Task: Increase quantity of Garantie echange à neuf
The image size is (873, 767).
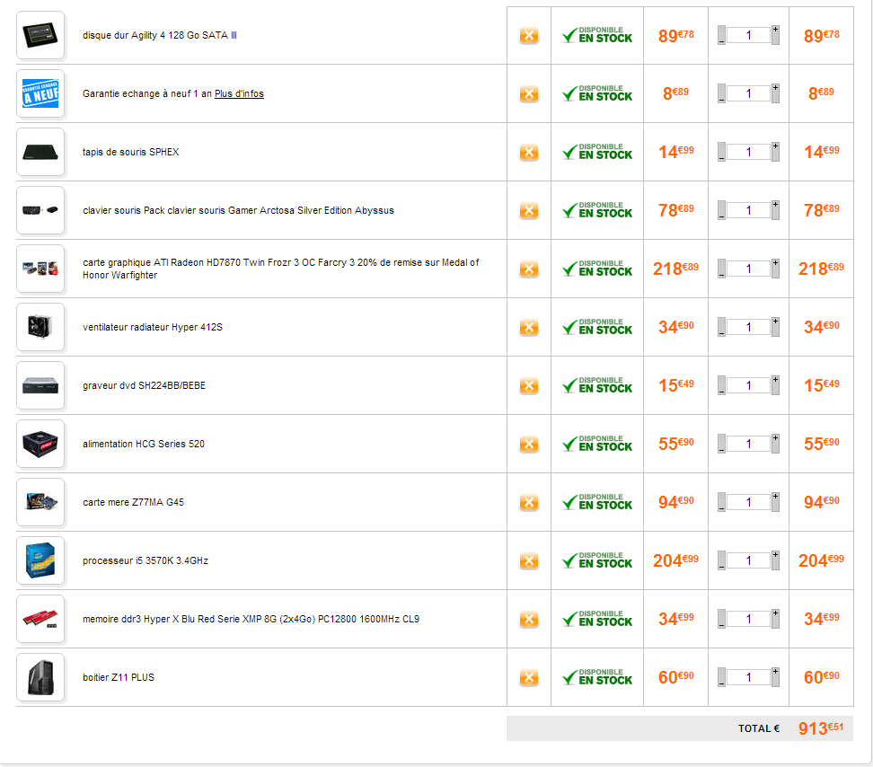Action: [775, 93]
